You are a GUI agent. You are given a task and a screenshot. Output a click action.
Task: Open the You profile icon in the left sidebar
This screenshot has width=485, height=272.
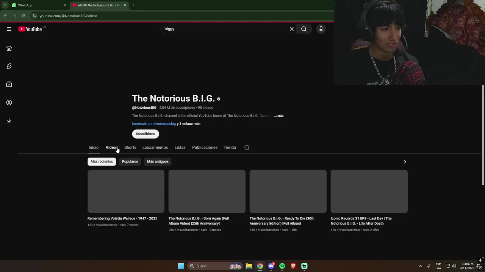(x=9, y=102)
